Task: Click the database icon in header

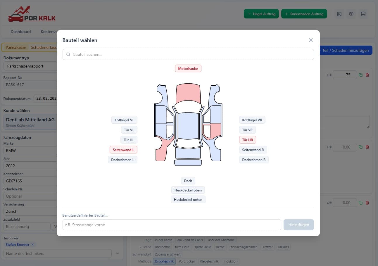Action: click(363, 14)
